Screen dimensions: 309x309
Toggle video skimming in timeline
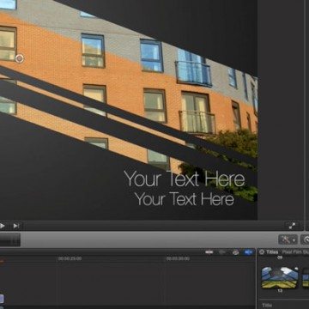coord(209,252)
